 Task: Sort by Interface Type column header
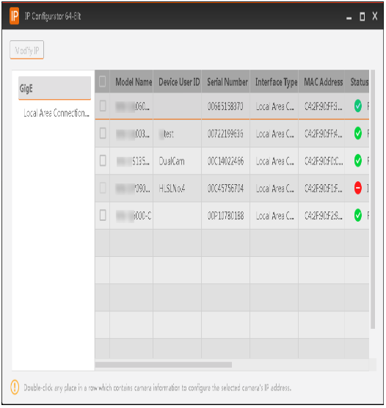(x=274, y=81)
